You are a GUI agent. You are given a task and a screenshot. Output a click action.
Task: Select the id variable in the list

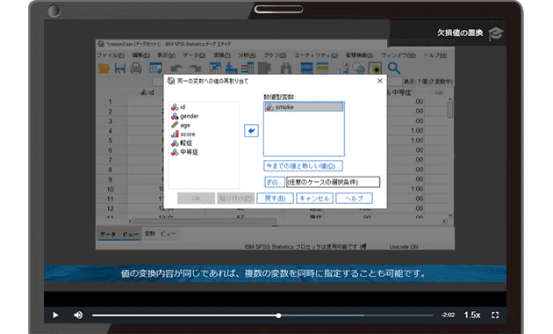(178, 107)
